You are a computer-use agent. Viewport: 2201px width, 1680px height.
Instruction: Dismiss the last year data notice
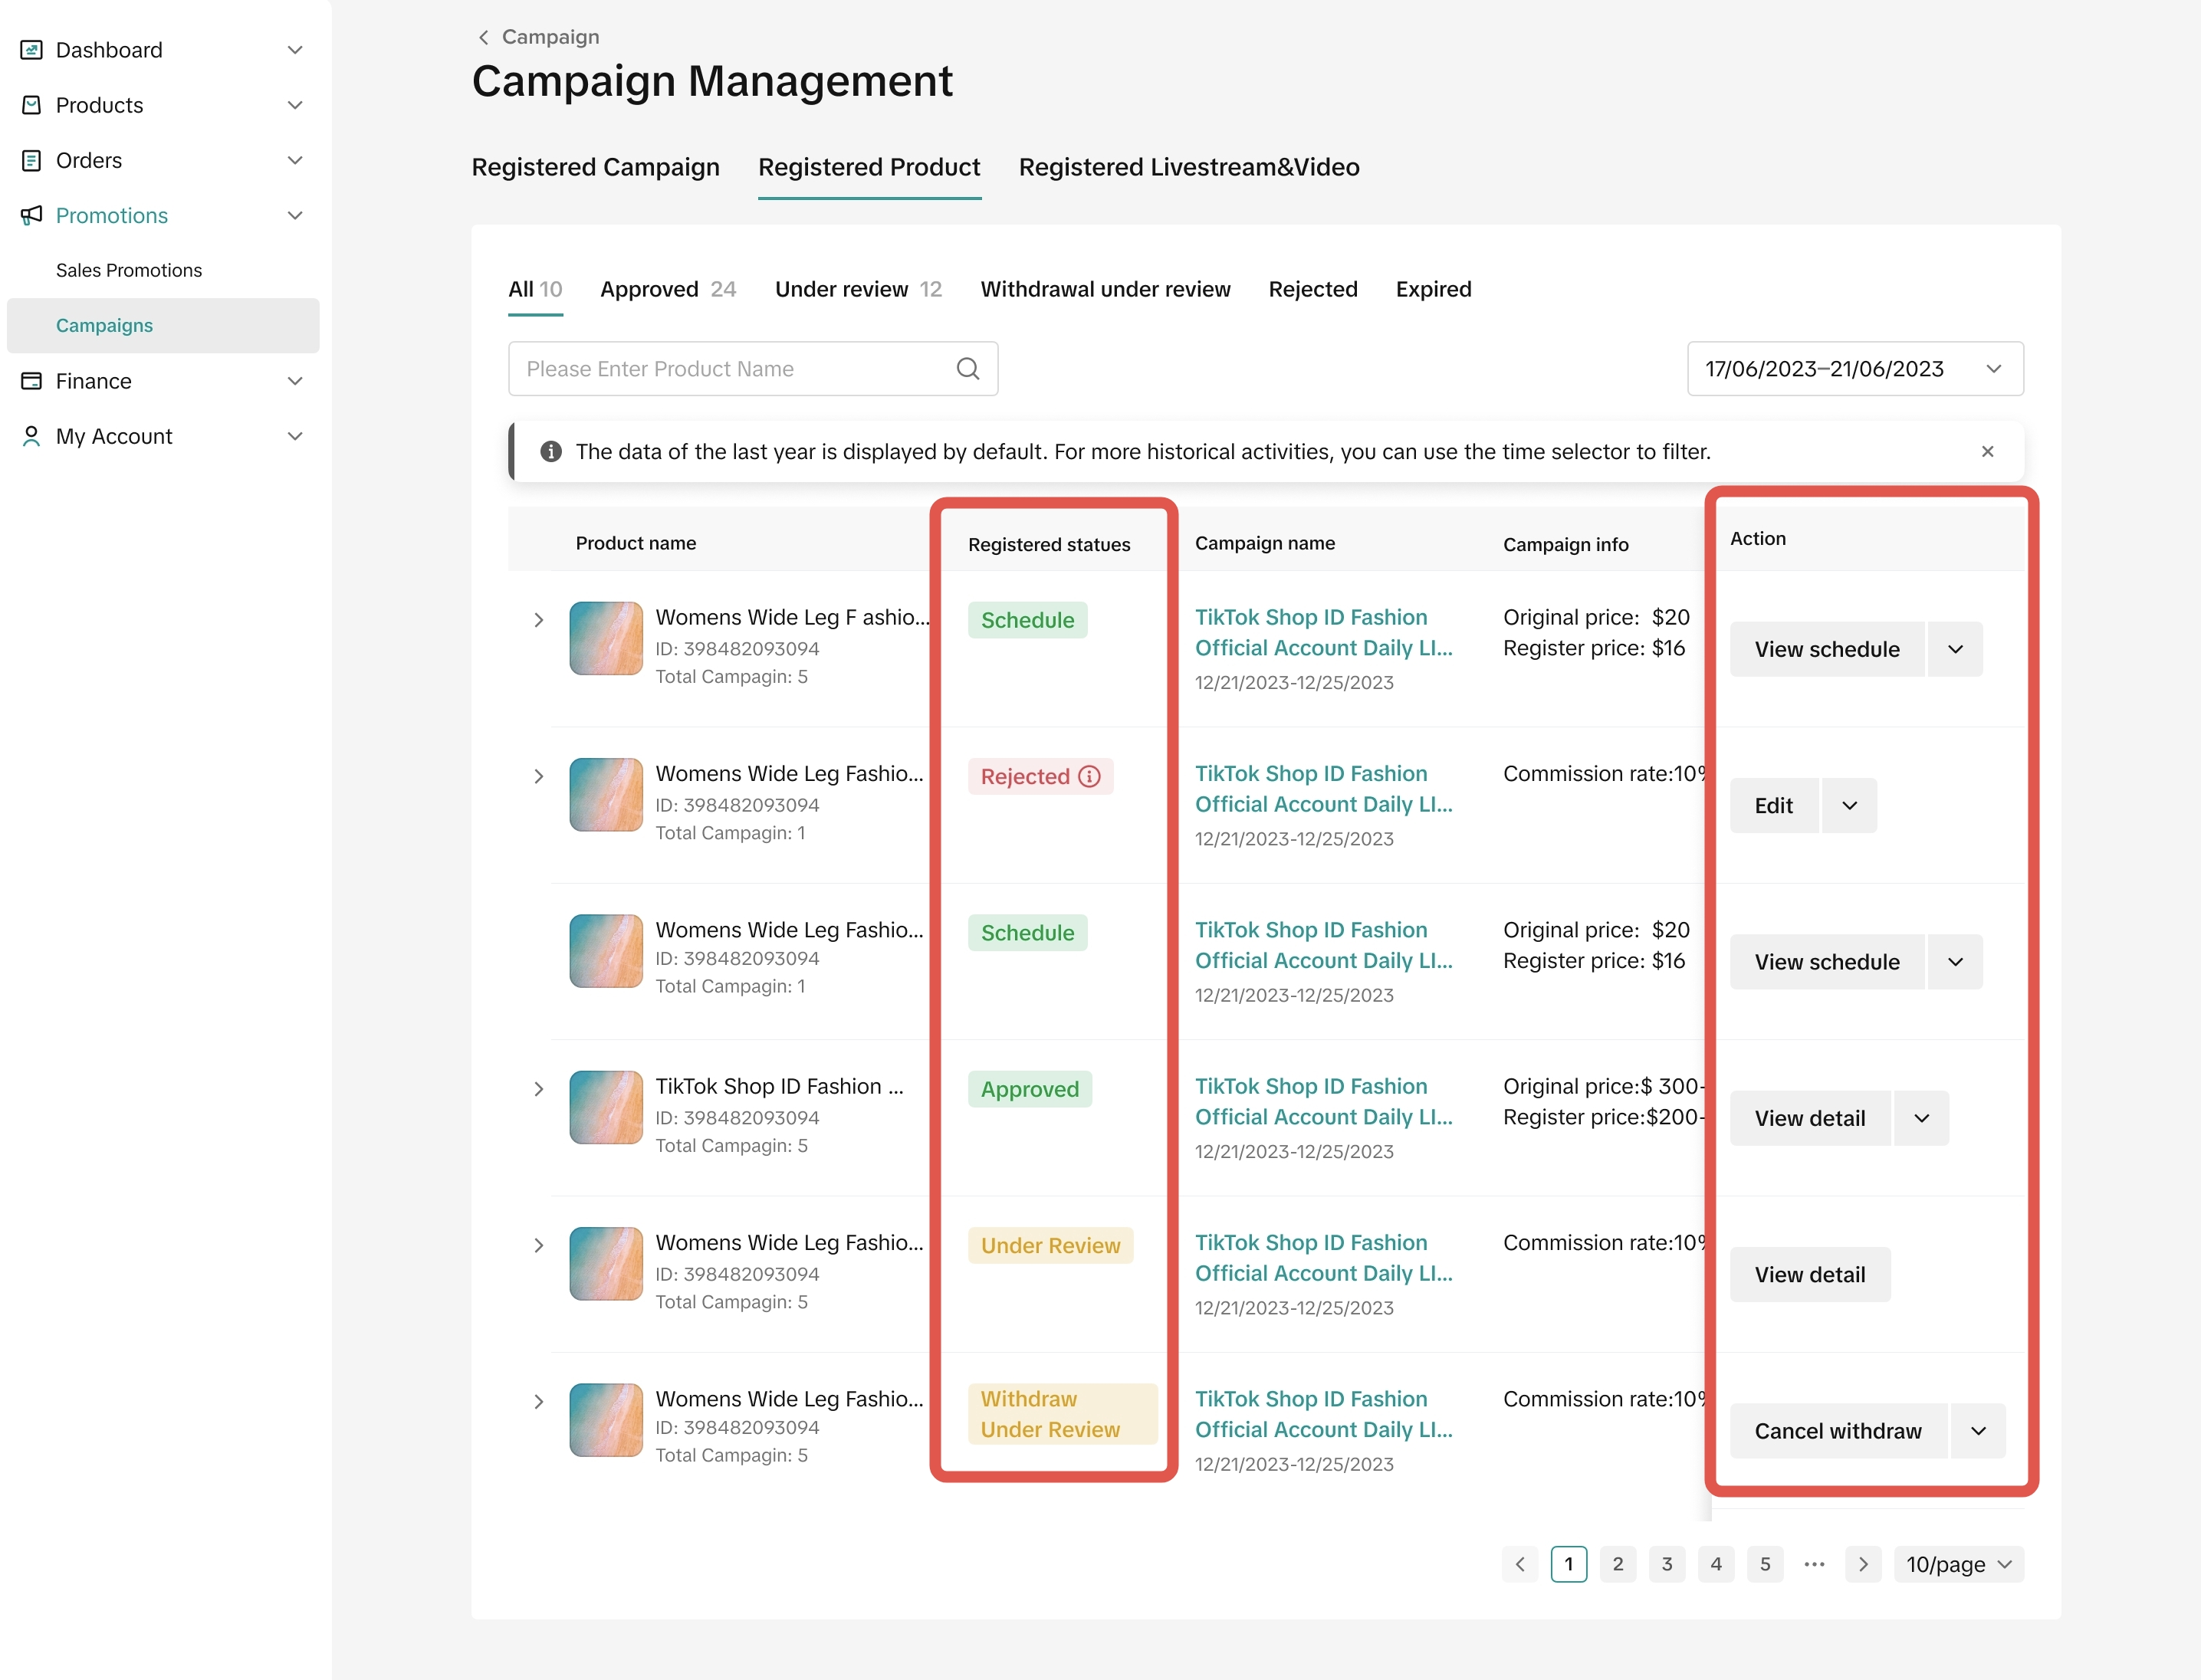point(1987,452)
